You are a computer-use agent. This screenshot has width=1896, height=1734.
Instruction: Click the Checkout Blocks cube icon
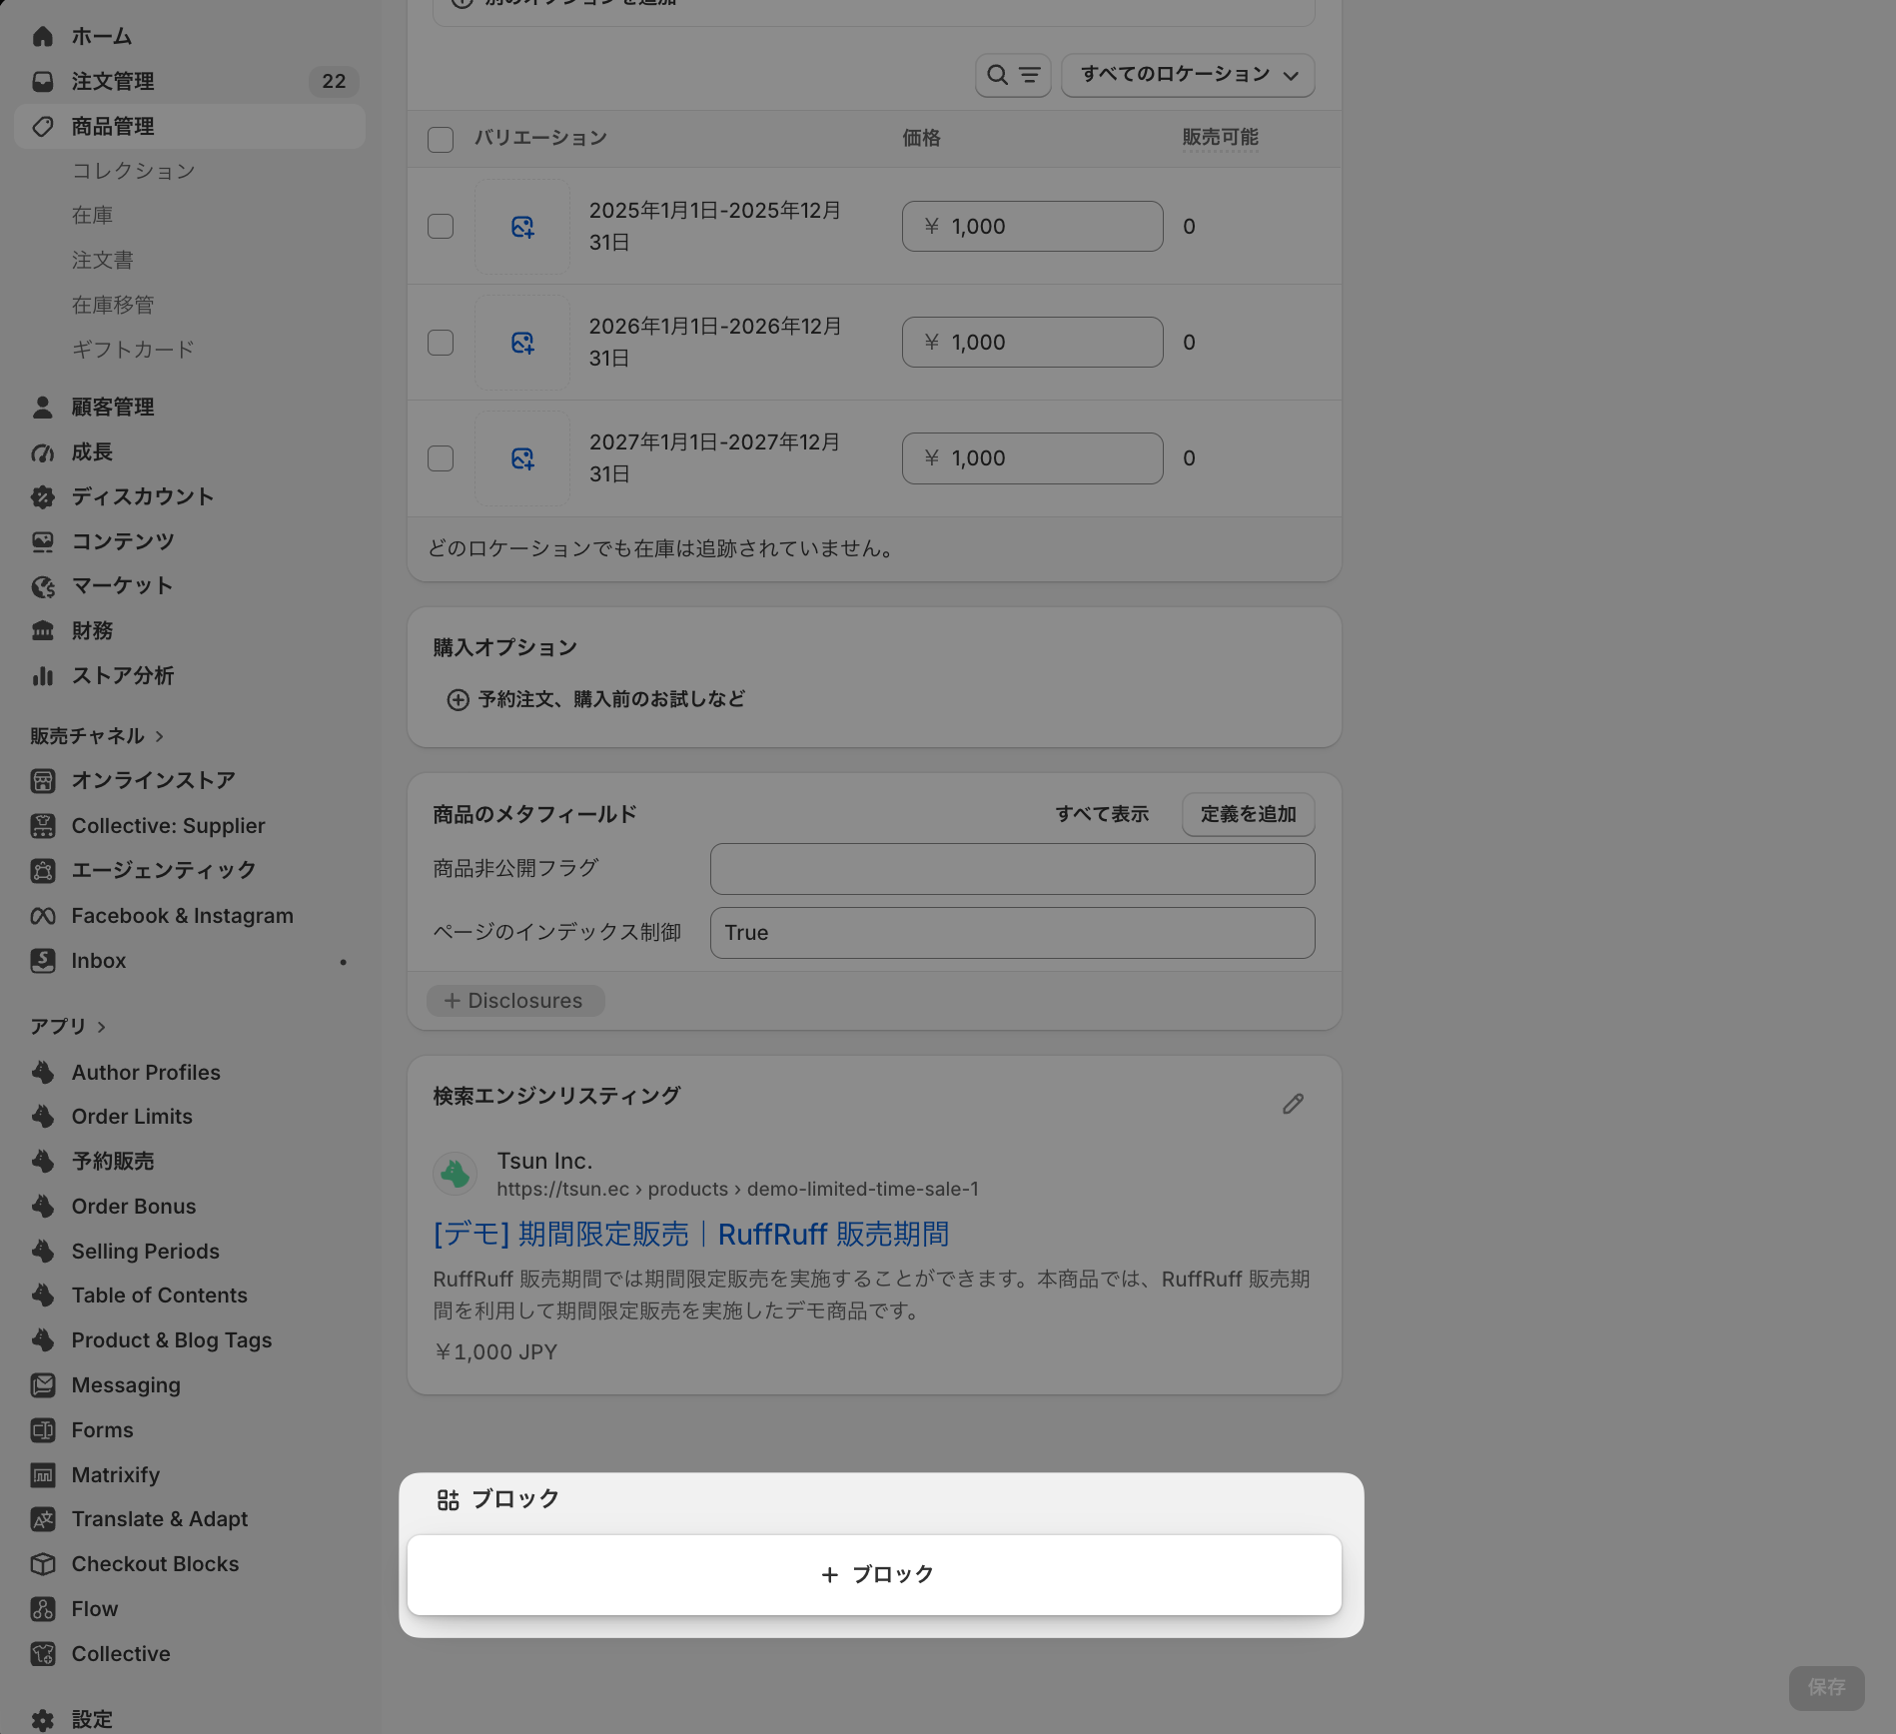pos(42,1564)
